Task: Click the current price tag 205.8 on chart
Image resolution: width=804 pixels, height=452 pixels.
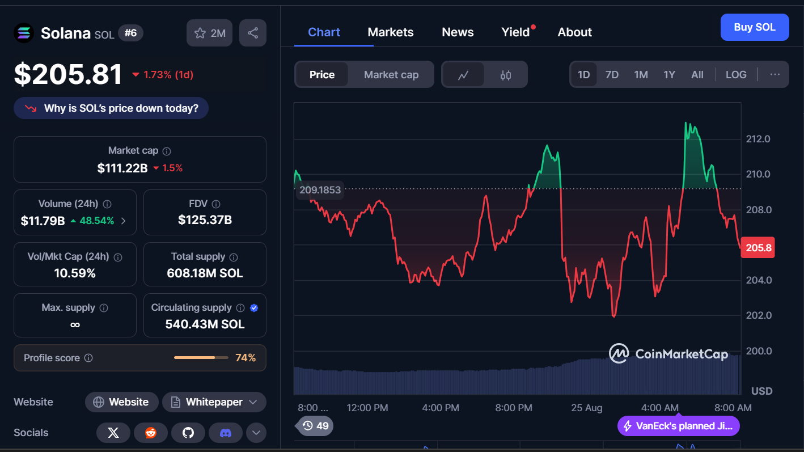Action: pos(758,248)
